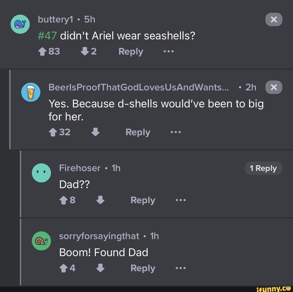Open buttery1's whale avatar
The height and width of the screenshot is (292, 293).
pyautogui.click(x=20, y=24)
